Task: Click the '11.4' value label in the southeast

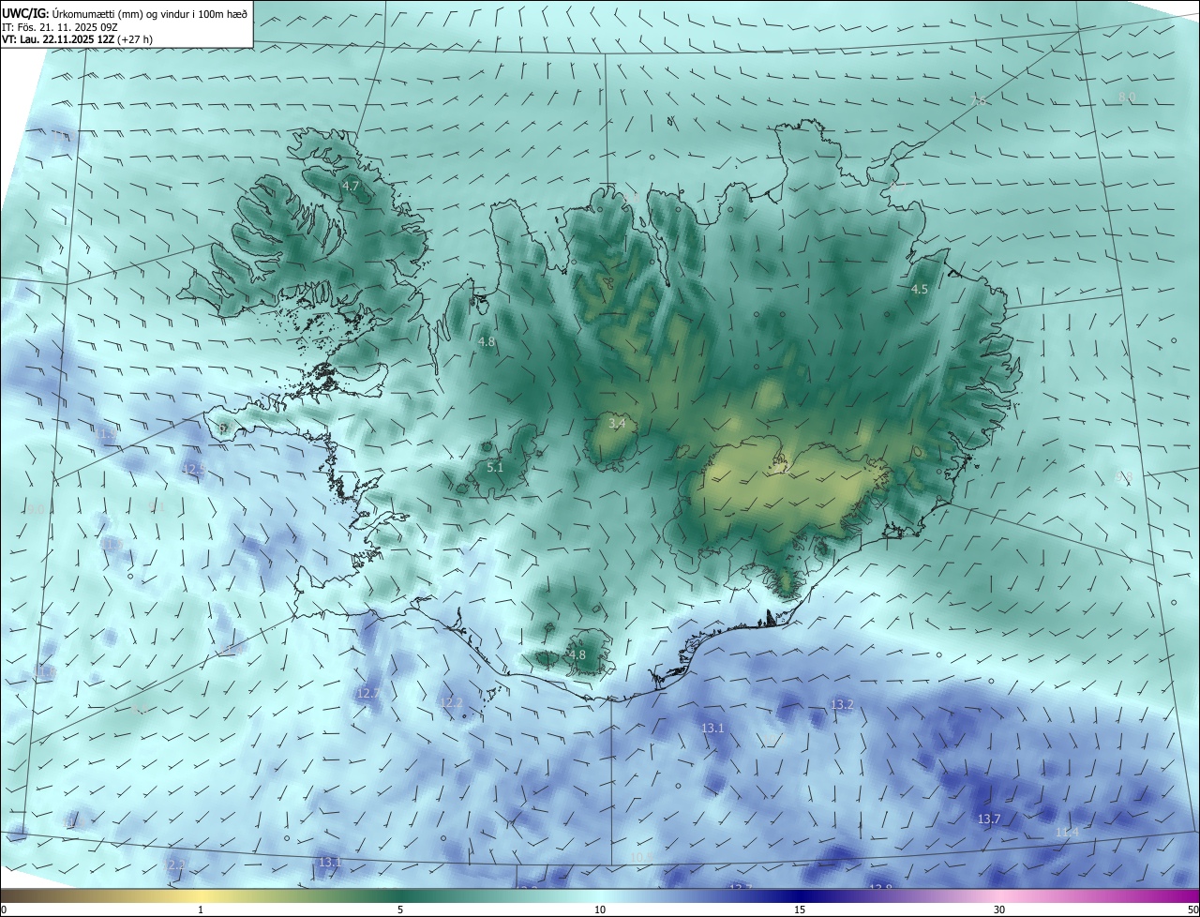Action: (x=1067, y=832)
